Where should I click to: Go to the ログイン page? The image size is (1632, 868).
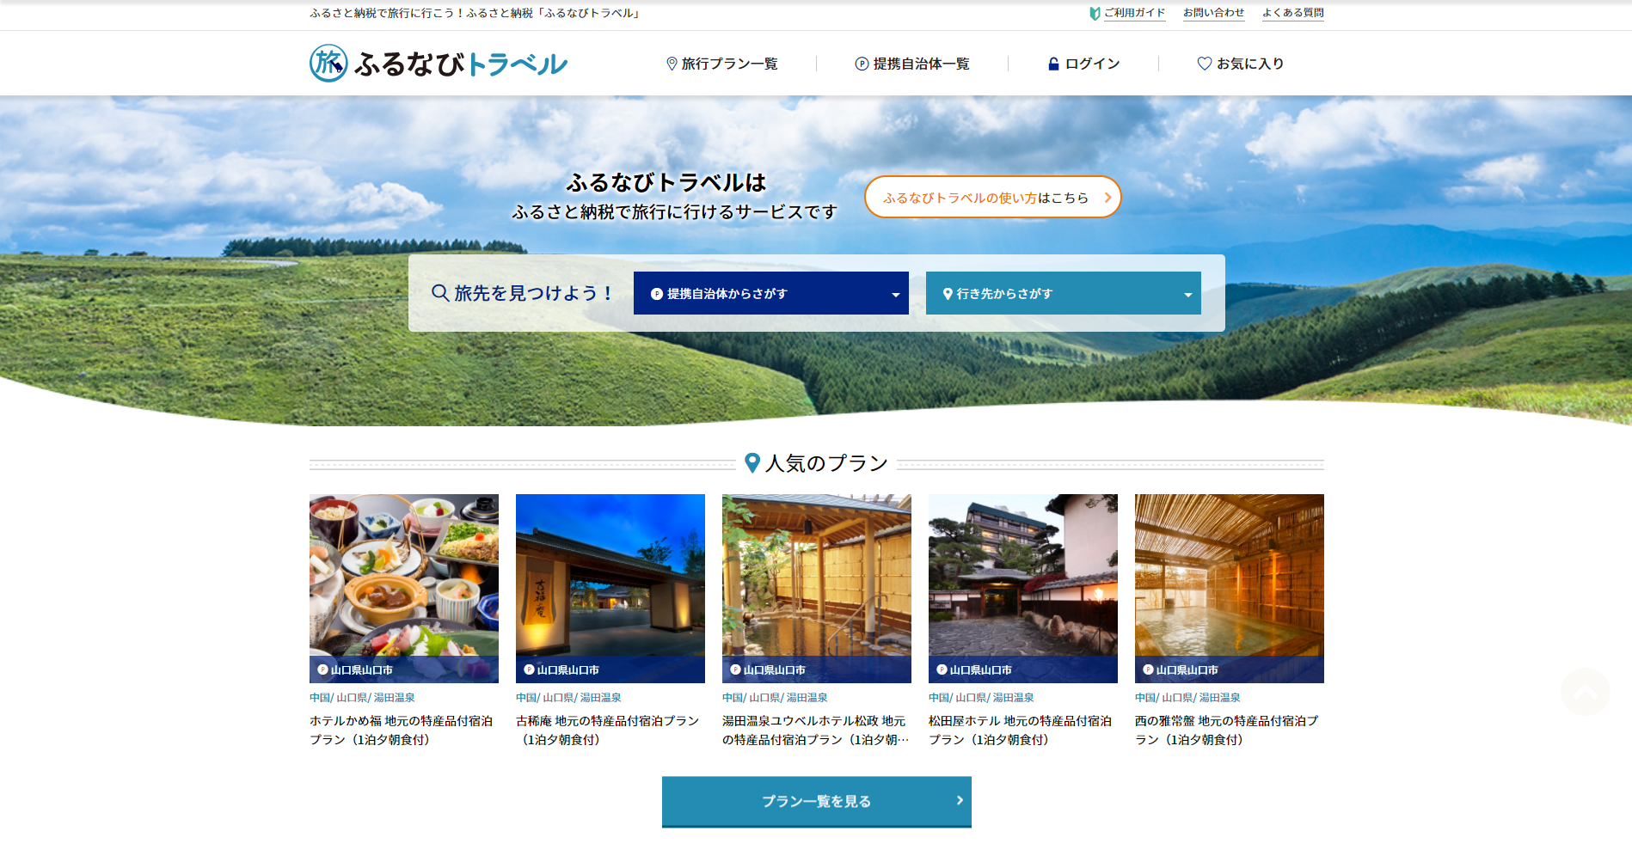coord(1083,64)
